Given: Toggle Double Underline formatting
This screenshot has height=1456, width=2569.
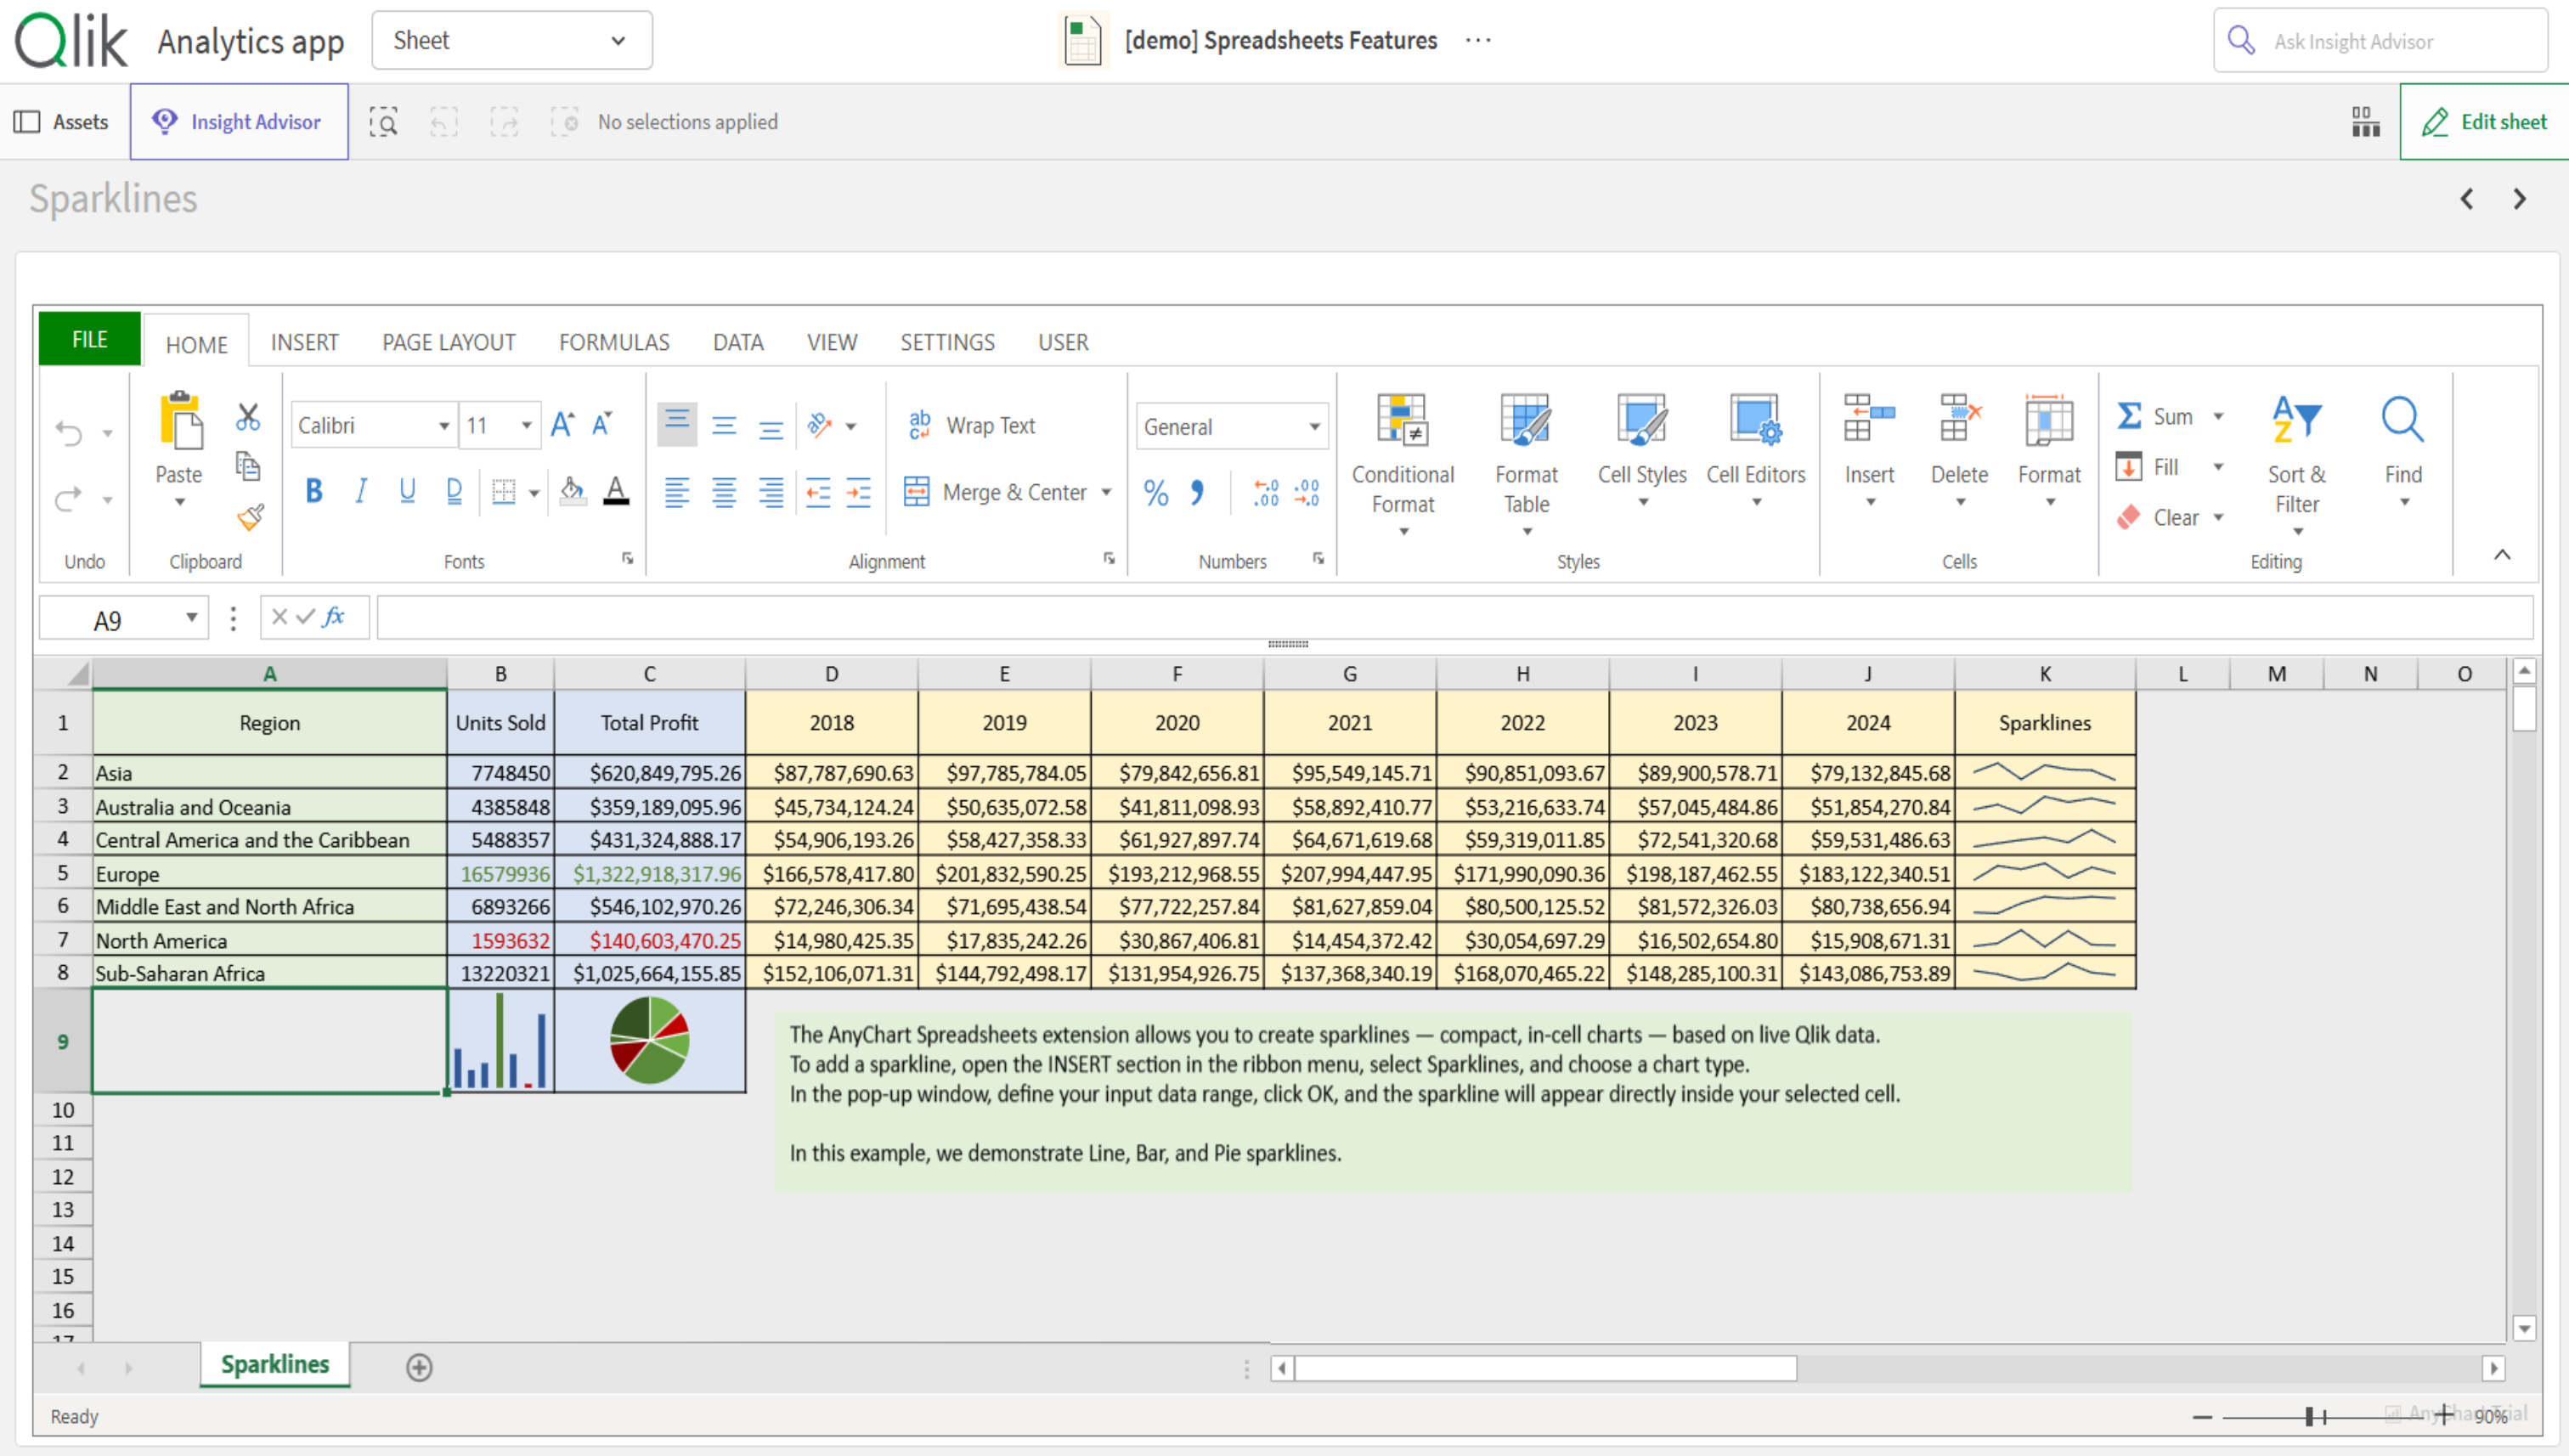Looking at the screenshot, I should (x=454, y=491).
